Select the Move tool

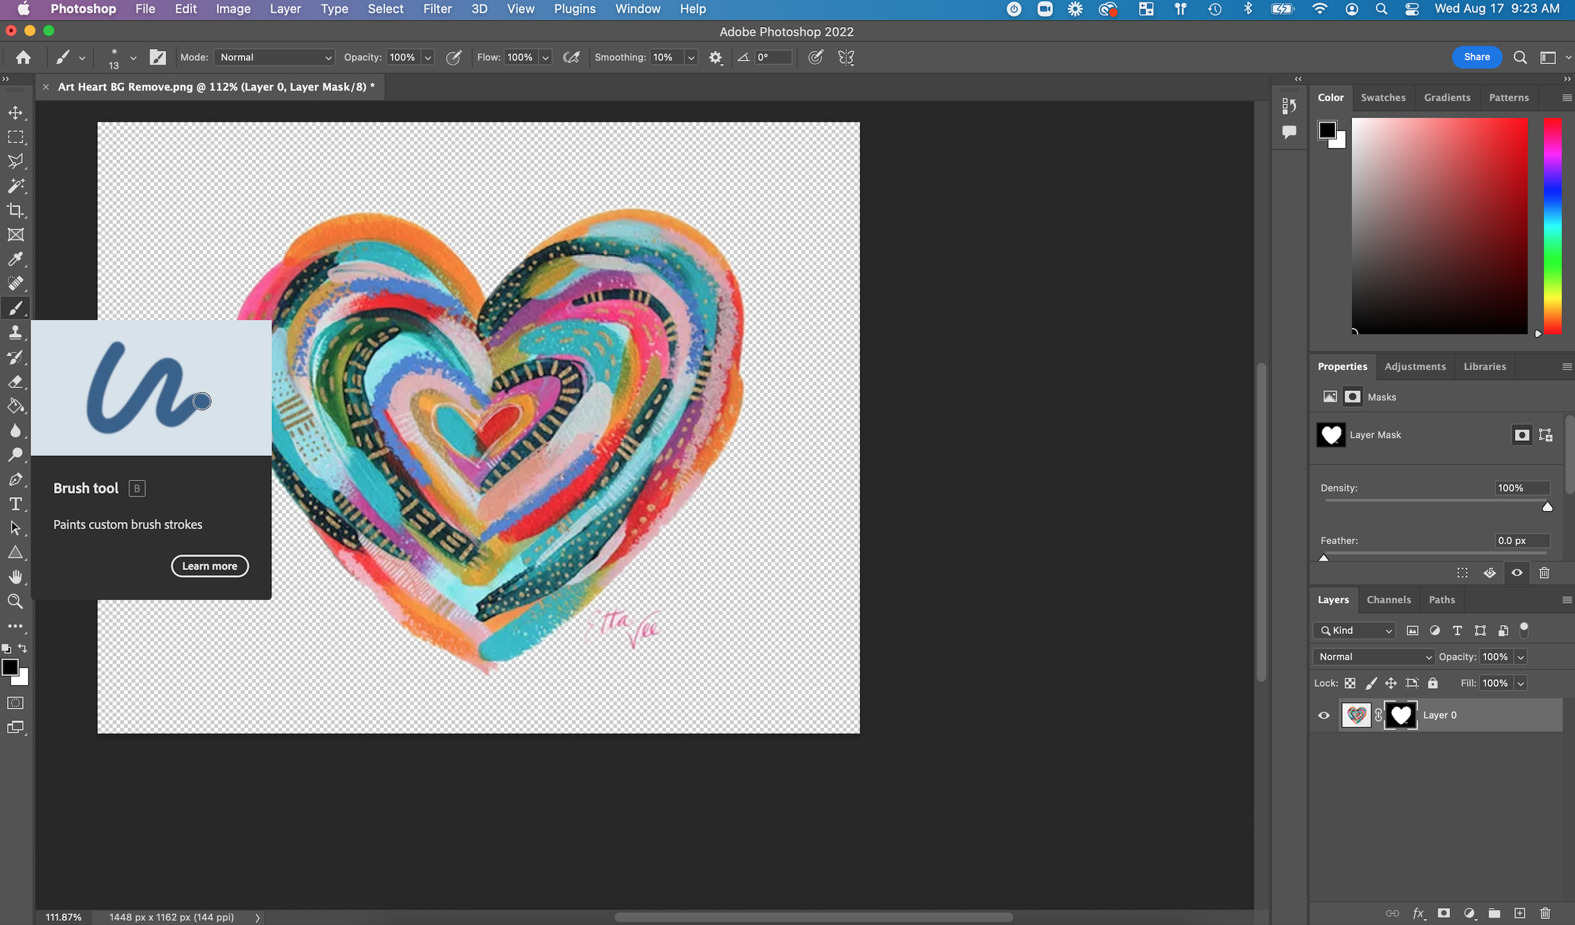point(15,113)
